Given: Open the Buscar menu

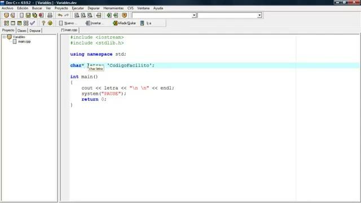Looking at the screenshot, I should click(37, 8).
